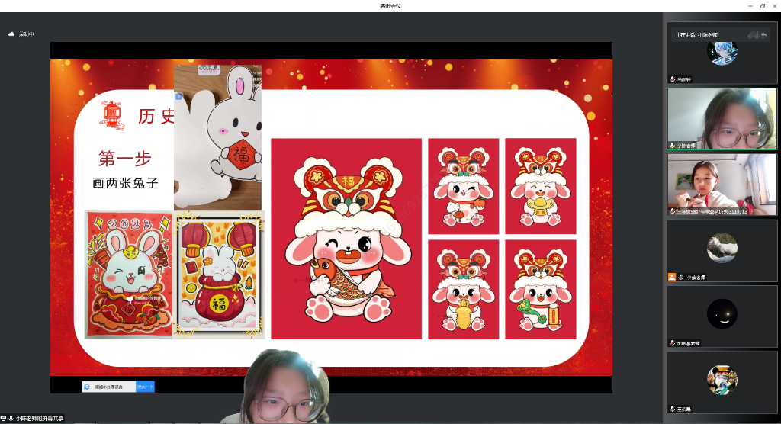Click the orange host badge on 小仙老师 tile

pyautogui.click(x=672, y=277)
